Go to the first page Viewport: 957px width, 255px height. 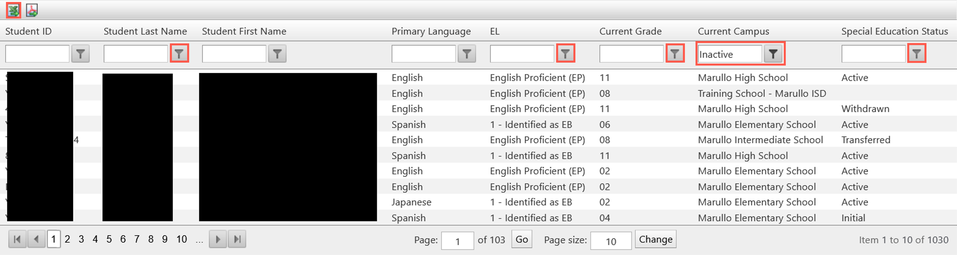(17, 239)
